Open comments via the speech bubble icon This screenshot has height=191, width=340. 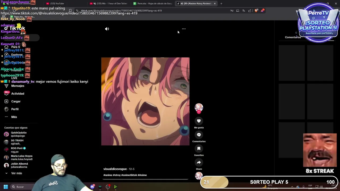tap(199, 135)
